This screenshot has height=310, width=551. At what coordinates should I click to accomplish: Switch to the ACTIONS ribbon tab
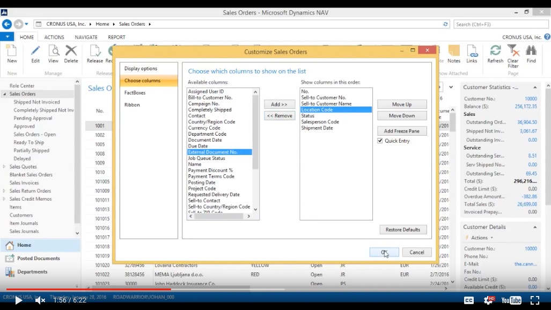54,37
